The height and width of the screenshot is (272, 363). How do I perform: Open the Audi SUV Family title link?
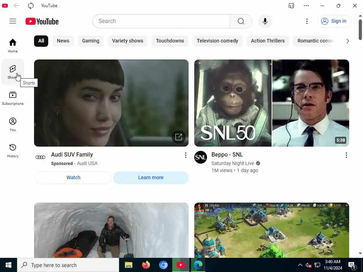coord(72,154)
